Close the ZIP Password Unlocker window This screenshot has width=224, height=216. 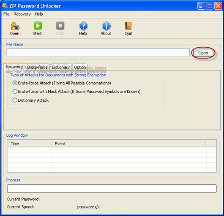pos(218,6)
